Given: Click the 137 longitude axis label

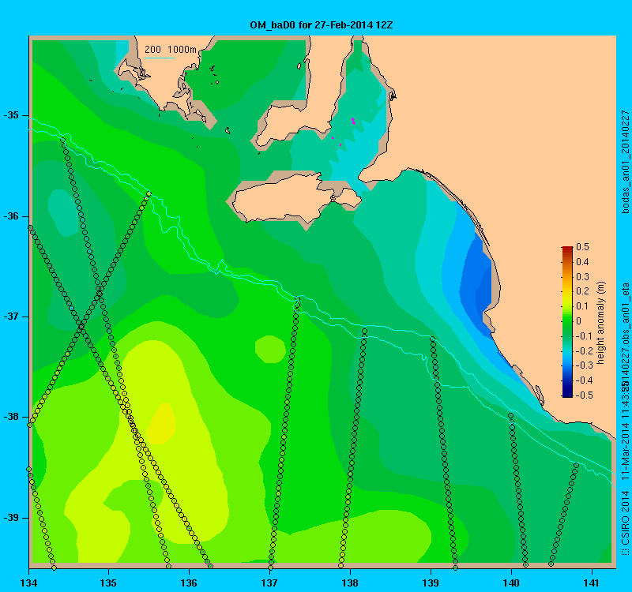Looking at the screenshot, I should coord(269,583).
